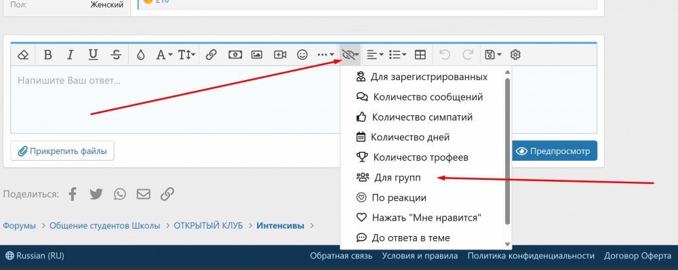Insert media video icon

[280, 55]
